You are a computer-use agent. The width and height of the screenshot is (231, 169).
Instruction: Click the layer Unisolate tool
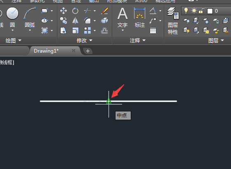(x=196, y=30)
